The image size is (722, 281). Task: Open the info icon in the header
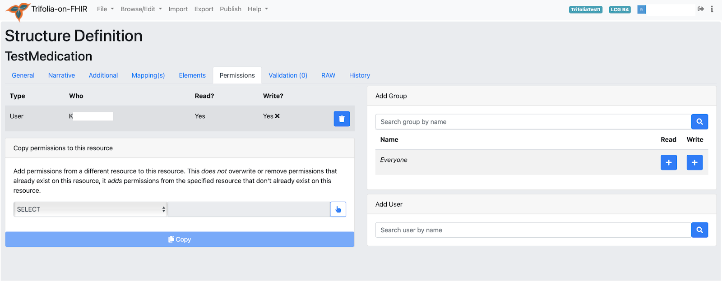(712, 9)
